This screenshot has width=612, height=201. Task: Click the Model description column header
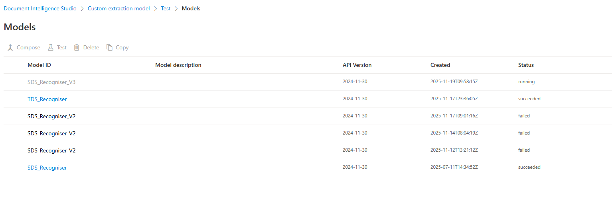pos(178,65)
